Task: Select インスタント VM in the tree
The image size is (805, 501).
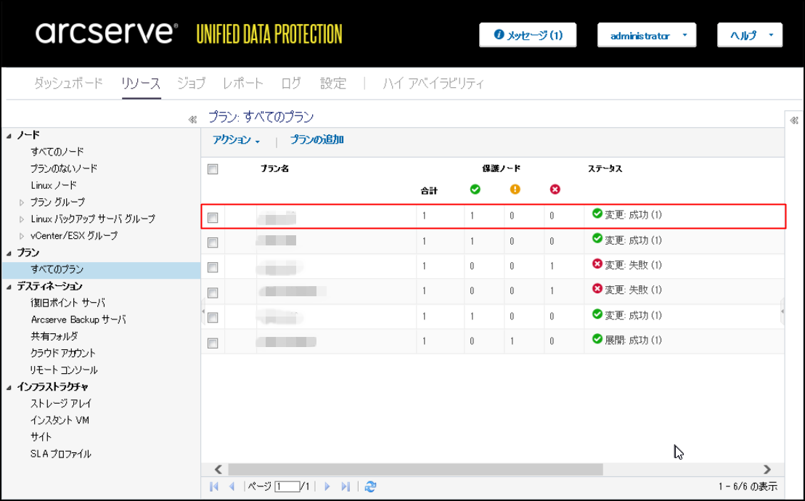Action: 60,420
